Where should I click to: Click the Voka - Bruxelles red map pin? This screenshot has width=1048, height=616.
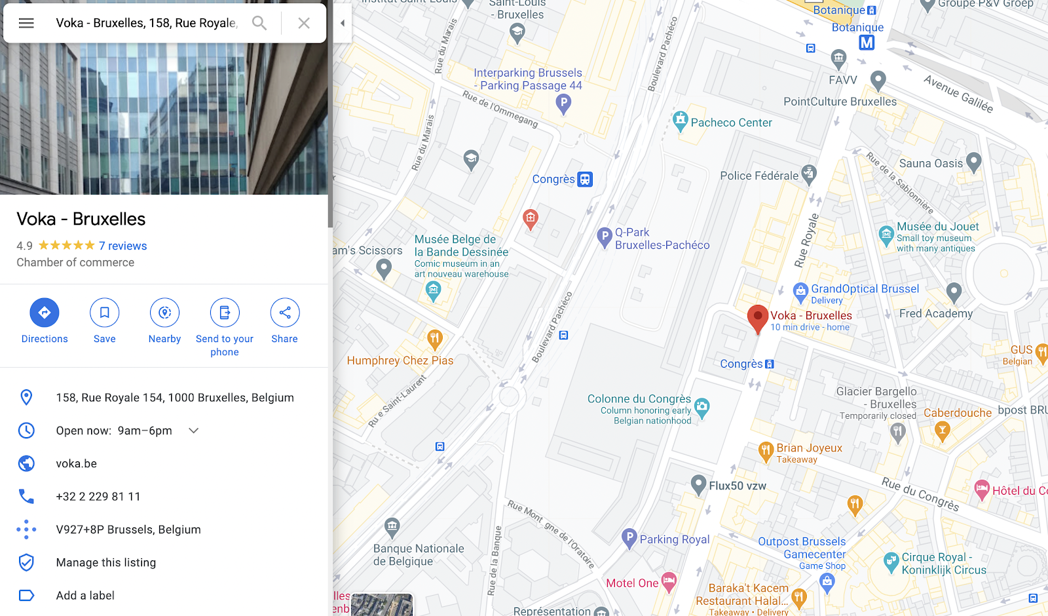pyautogui.click(x=758, y=319)
